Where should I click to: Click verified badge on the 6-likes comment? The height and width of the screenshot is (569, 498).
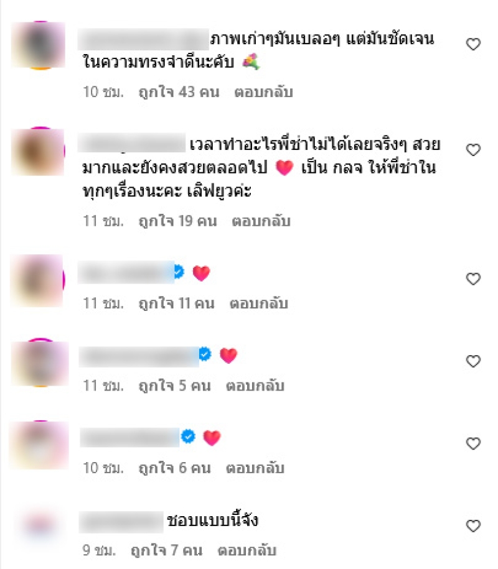pyautogui.click(x=188, y=437)
